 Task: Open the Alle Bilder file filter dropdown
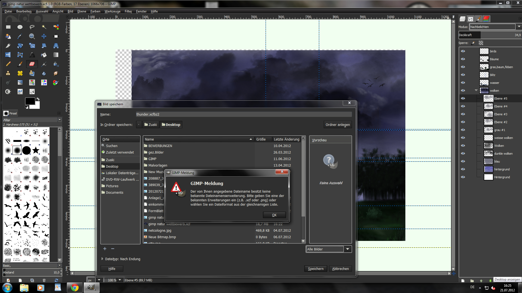pos(329,249)
